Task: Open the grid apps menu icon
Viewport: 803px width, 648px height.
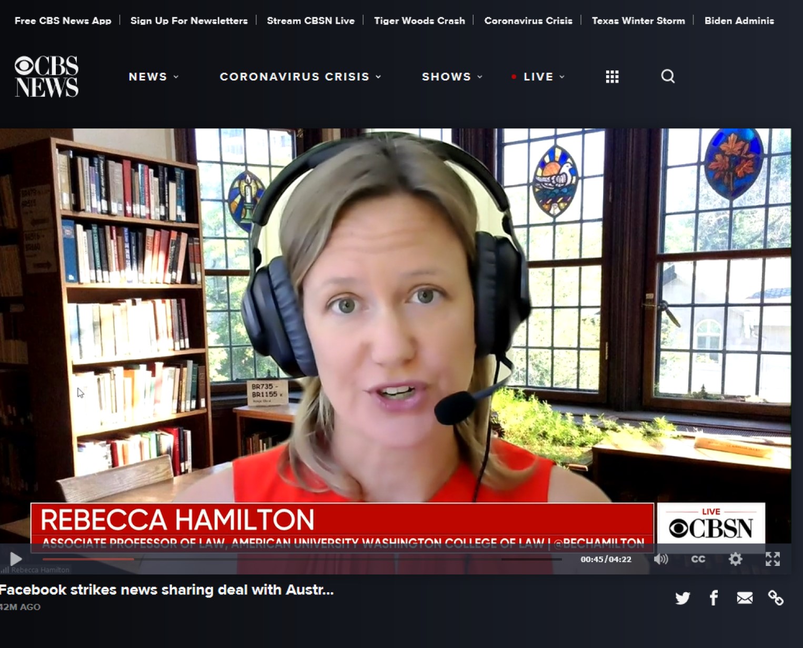Action: coord(612,77)
